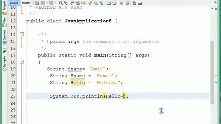Click the "Amit" string literal
The image size is (221, 124).
tap(97, 69)
